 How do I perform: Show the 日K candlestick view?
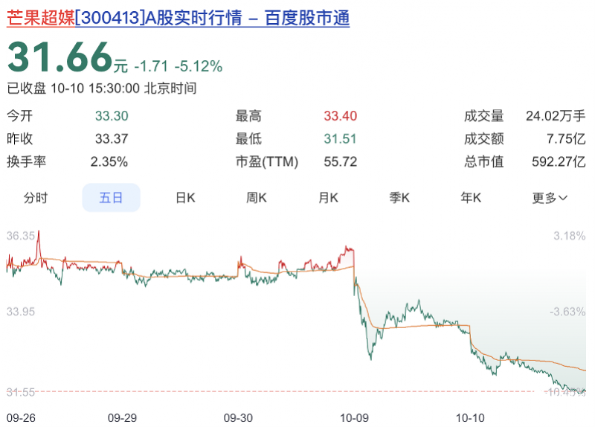[184, 198]
